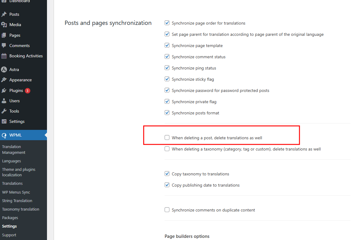
Task: Enable deleting translations when deleting a post
Action: 167,138
